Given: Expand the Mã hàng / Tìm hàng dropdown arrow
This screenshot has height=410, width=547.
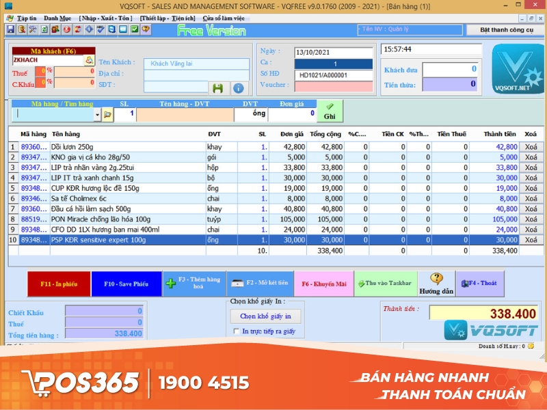Looking at the screenshot, I should tap(97, 114).
